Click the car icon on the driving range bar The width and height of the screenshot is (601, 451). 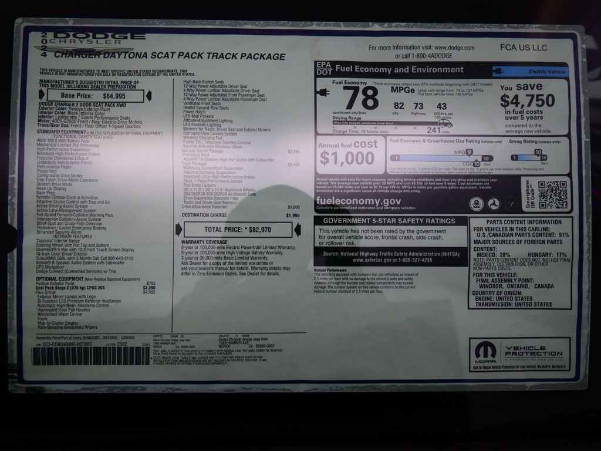(x=445, y=124)
